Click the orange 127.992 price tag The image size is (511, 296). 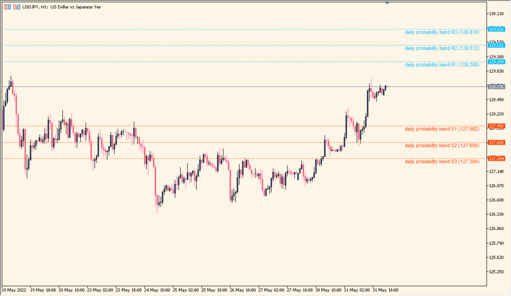pyautogui.click(x=497, y=126)
